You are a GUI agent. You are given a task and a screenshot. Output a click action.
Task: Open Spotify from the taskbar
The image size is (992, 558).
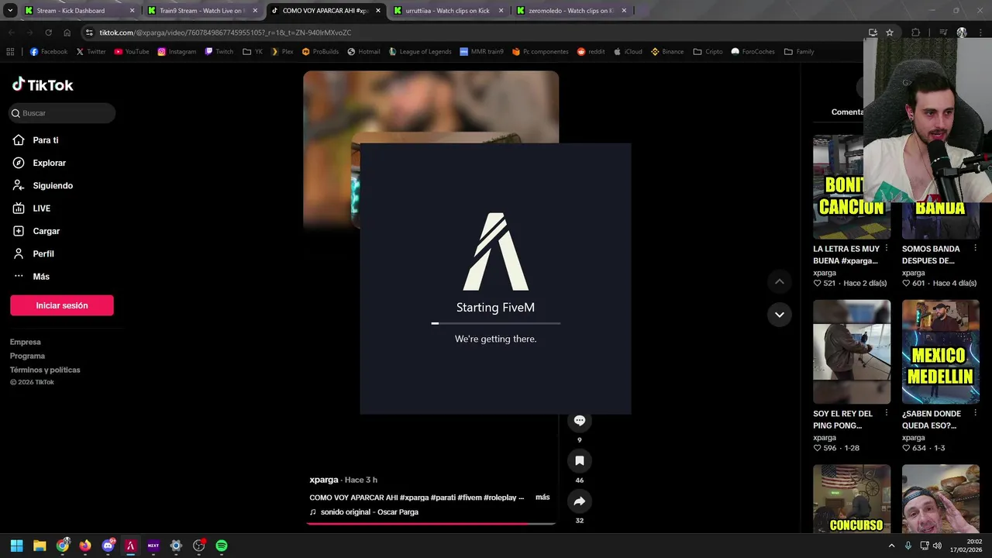[222, 546]
